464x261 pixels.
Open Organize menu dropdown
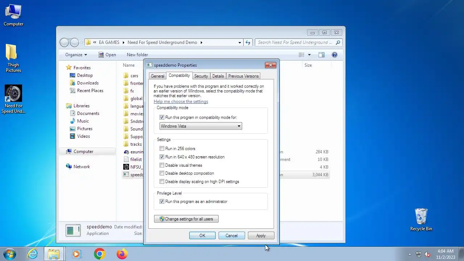(x=76, y=55)
